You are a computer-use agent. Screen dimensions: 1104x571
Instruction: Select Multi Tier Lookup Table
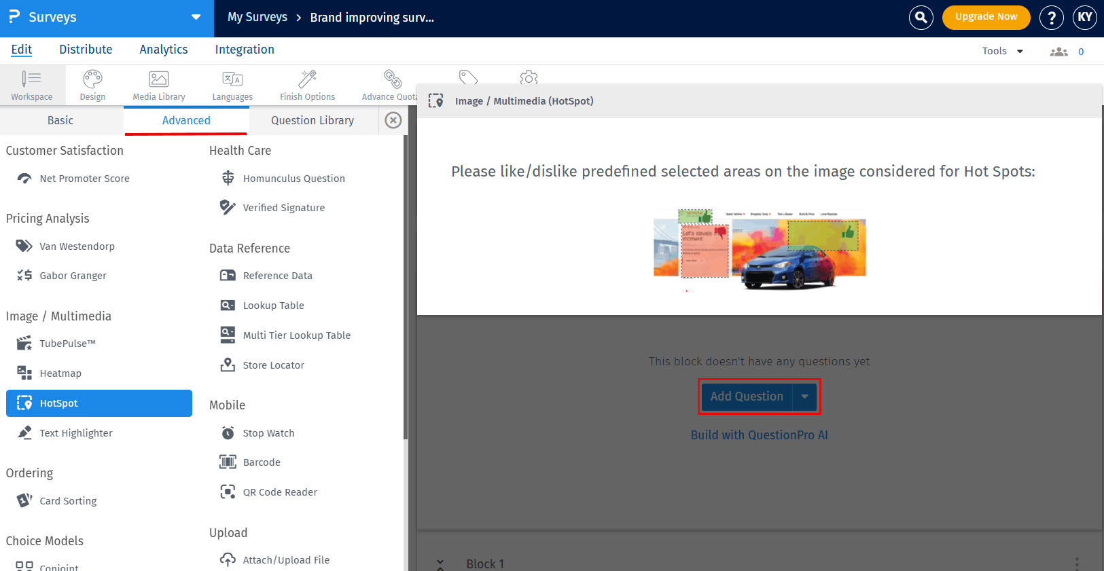point(285,335)
